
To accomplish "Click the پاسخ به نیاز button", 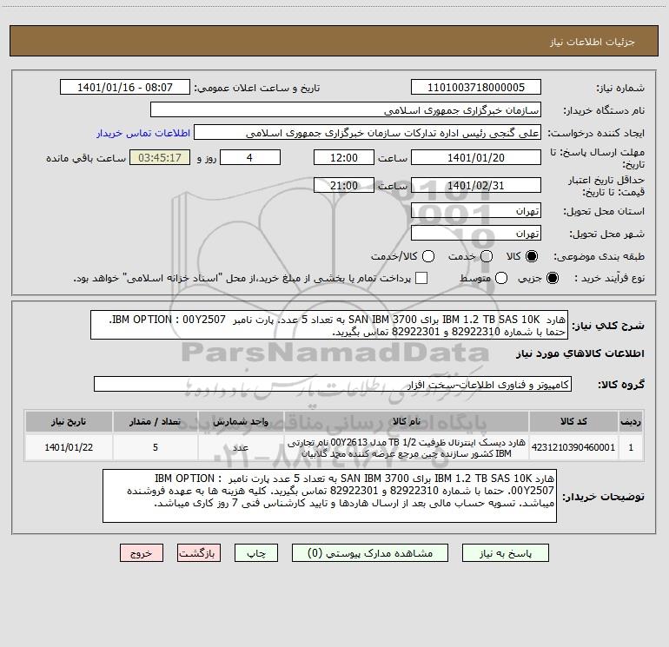I will pos(505,553).
